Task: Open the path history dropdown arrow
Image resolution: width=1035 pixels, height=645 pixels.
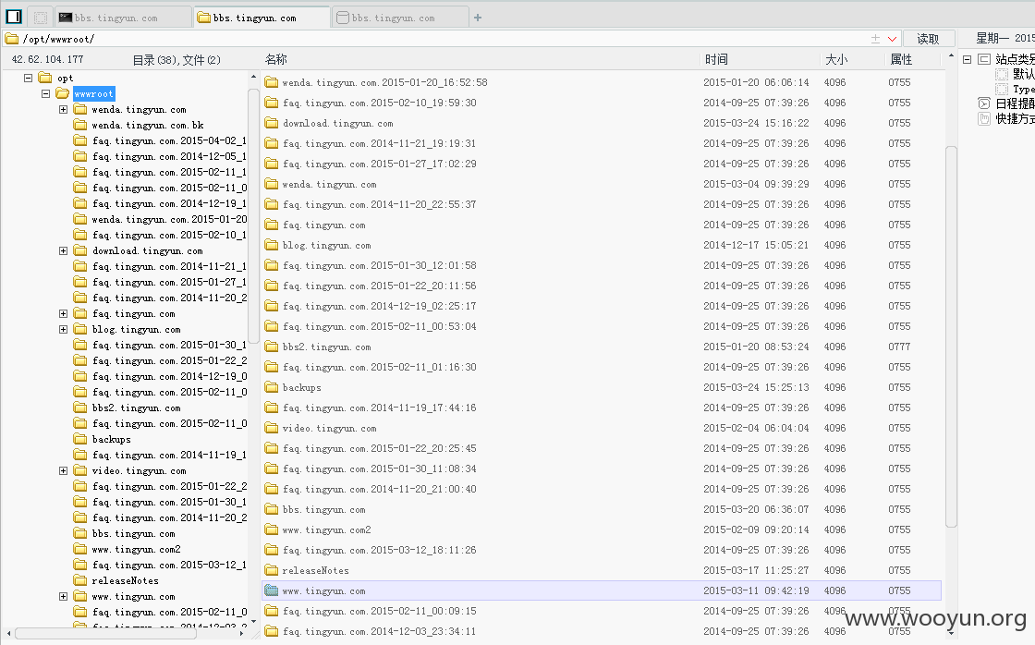Action: [x=892, y=39]
